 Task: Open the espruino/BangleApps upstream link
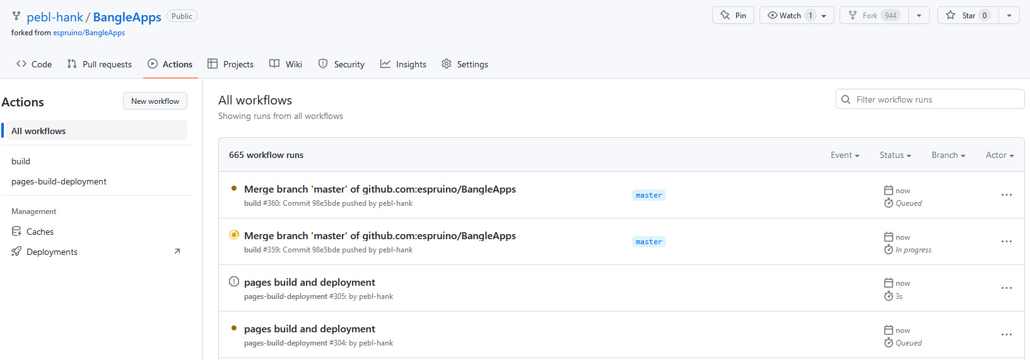(x=89, y=33)
